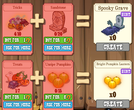
Task: Open the HINT badge on Spooky Grave
Action: pos(126,14)
